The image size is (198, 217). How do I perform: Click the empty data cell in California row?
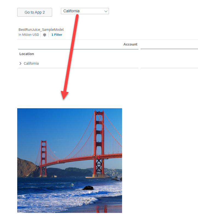169,64
